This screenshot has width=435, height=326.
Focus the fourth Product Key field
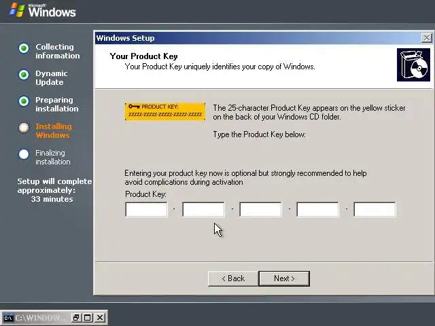tap(317, 209)
